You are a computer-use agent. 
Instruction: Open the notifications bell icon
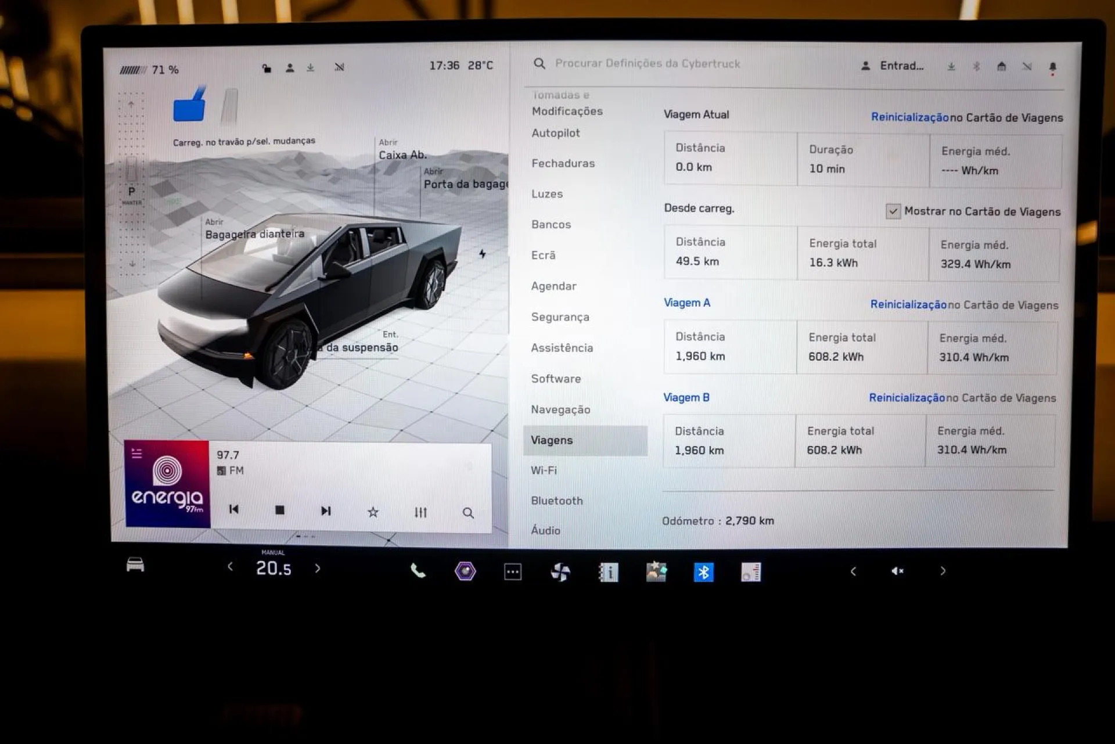1052,67
